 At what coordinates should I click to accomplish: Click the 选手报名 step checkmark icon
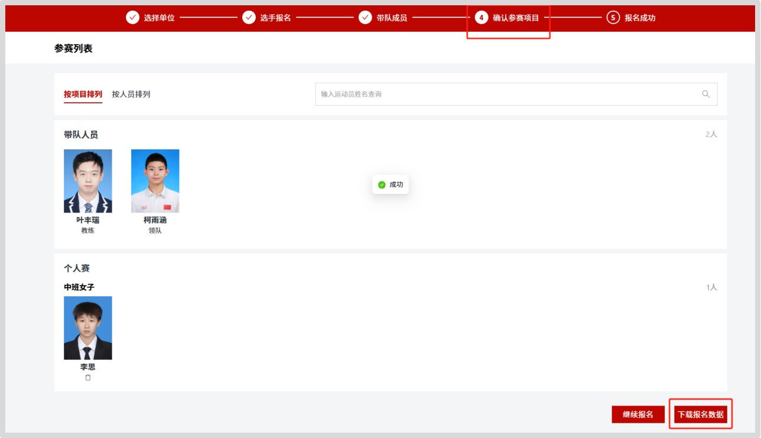(249, 18)
